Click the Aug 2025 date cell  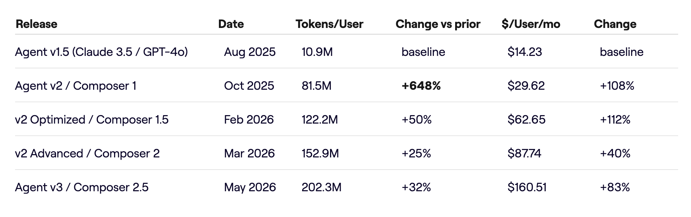[249, 52]
